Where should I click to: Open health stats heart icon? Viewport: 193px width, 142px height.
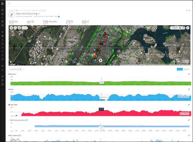(x=3, y=36)
